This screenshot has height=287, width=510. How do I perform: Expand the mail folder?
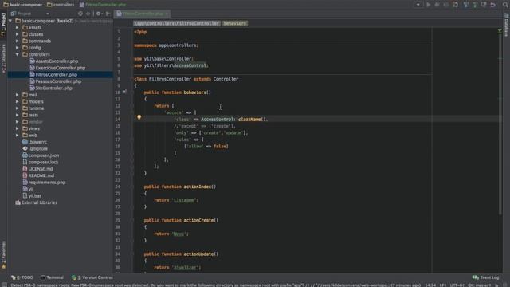coord(18,95)
